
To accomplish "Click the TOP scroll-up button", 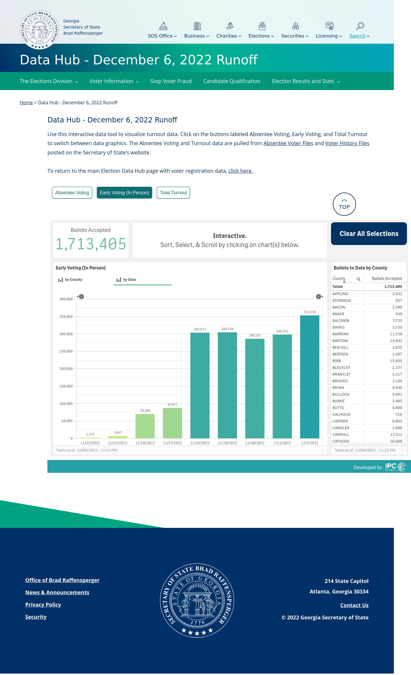I will (344, 204).
